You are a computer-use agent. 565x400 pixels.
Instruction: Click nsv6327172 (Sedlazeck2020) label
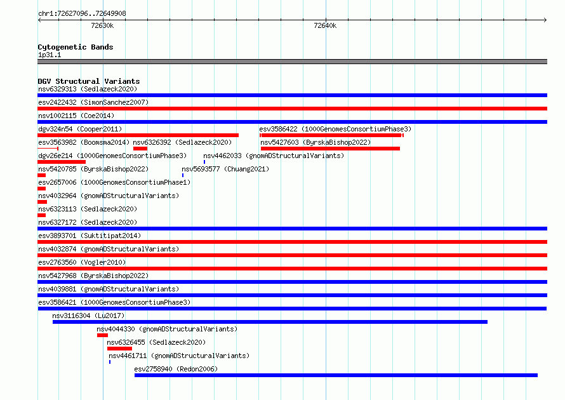tap(88, 222)
